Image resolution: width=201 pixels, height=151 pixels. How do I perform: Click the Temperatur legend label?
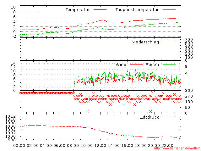click(x=78, y=10)
